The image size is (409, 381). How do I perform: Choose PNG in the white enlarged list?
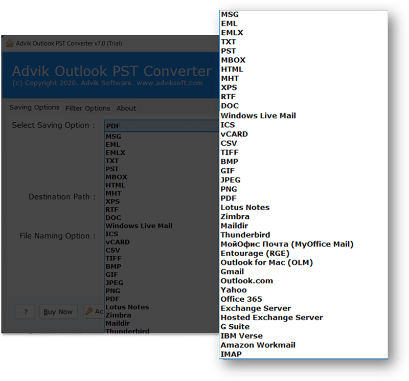click(229, 189)
